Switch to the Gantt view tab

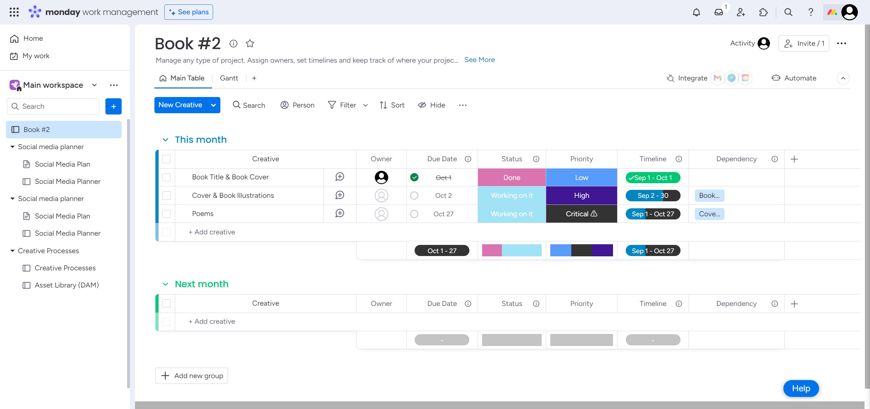[x=229, y=78]
